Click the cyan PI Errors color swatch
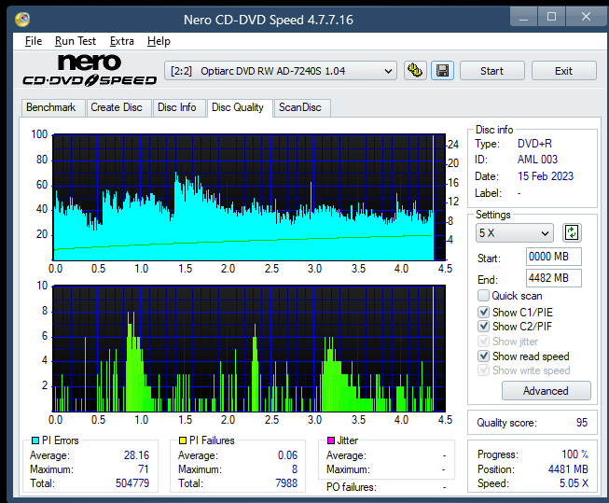Screen dimensions: 609x503 pyautogui.click(x=35, y=440)
